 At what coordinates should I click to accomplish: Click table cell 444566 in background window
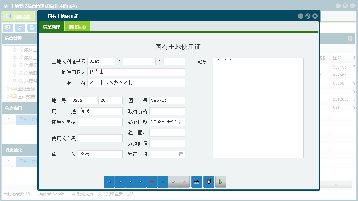pyautogui.click(x=340, y=75)
